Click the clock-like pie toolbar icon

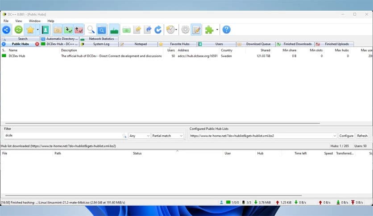(x=170, y=30)
